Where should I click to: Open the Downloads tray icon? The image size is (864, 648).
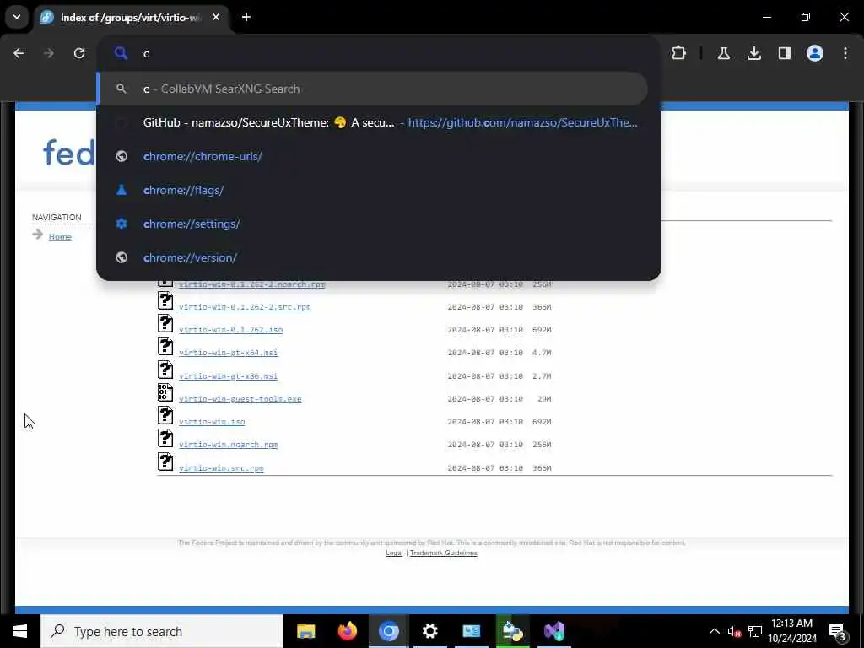tap(753, 53)
